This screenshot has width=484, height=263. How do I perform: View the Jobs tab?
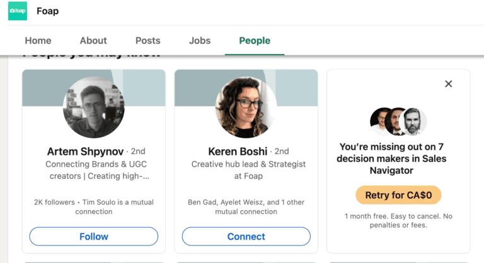(200, 40)
